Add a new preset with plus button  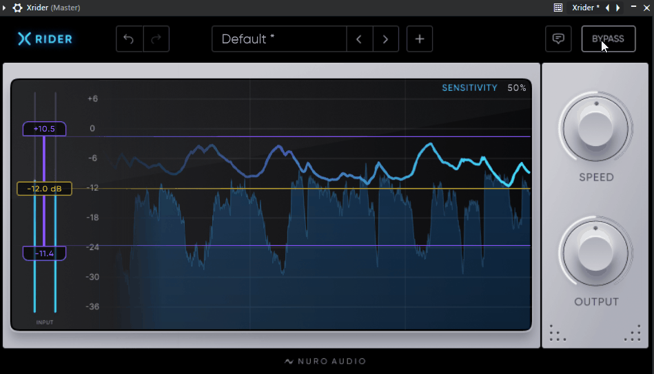[420, 39]
